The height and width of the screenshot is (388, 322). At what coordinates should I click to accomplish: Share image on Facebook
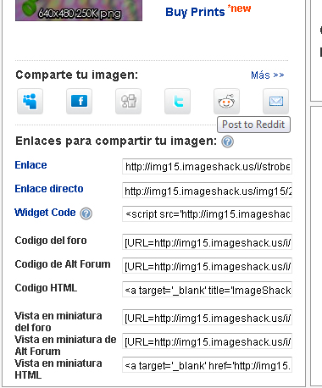coord(79,101)
